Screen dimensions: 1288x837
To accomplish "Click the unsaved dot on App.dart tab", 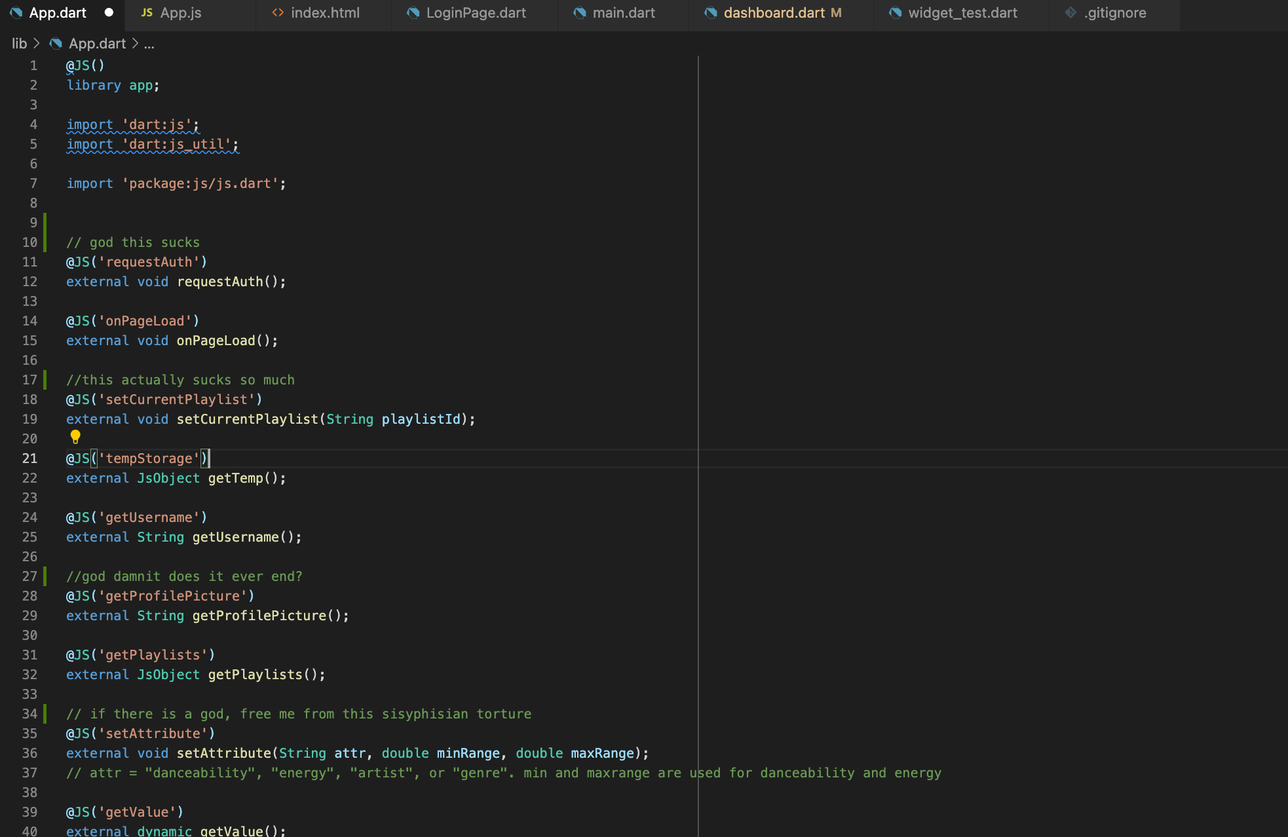I will tap(109, 12).
